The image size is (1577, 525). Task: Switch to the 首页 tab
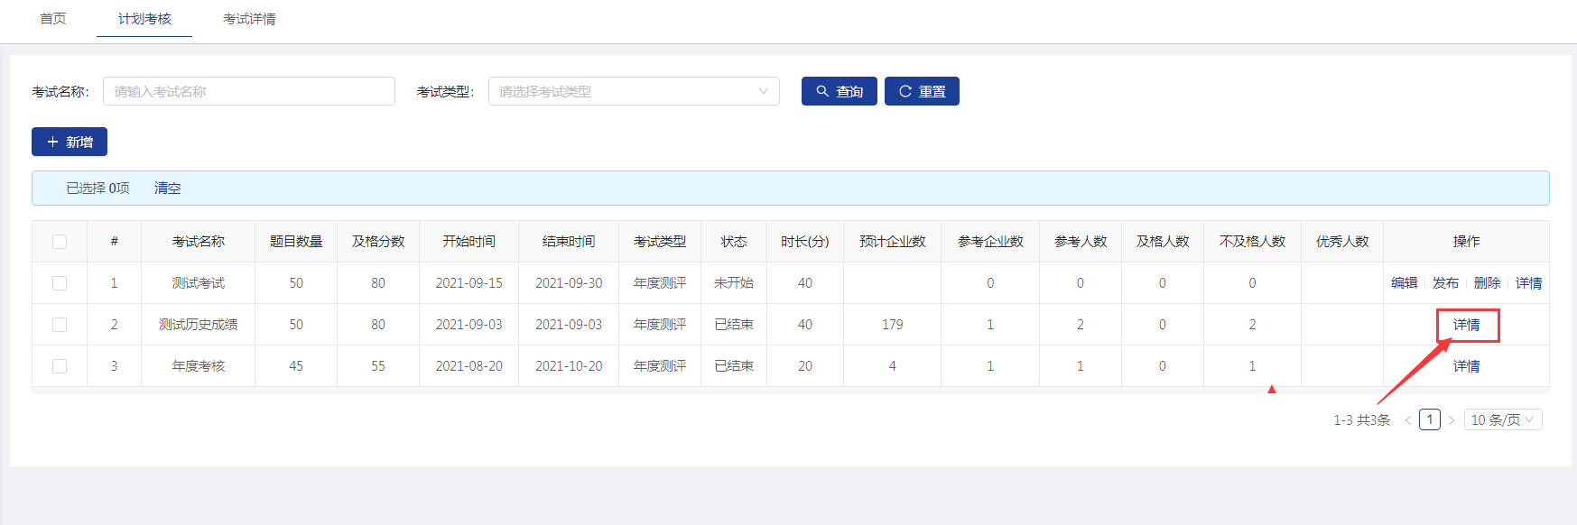[x=53, y=19]
